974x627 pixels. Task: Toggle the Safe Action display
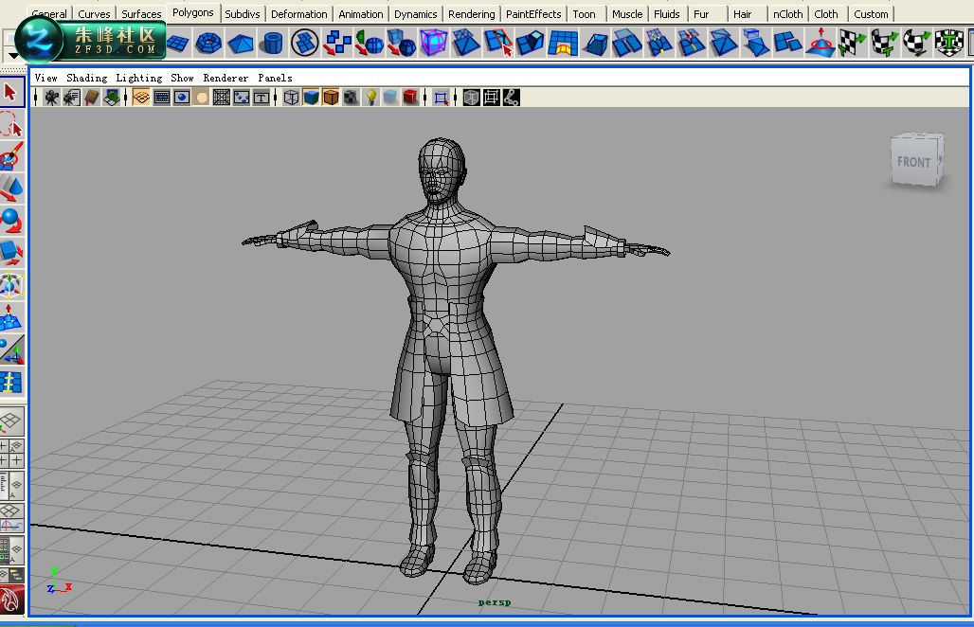[241, 98]
